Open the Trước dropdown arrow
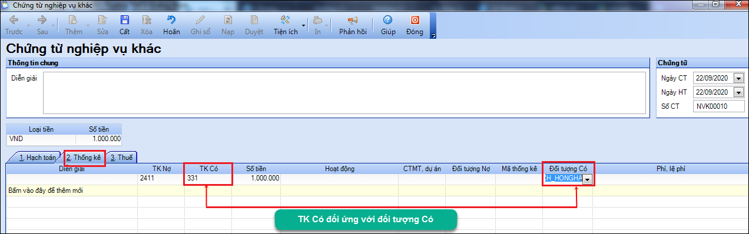Image resolution: width=749 pixels, height=234 pixels. (x=27, y=25)
